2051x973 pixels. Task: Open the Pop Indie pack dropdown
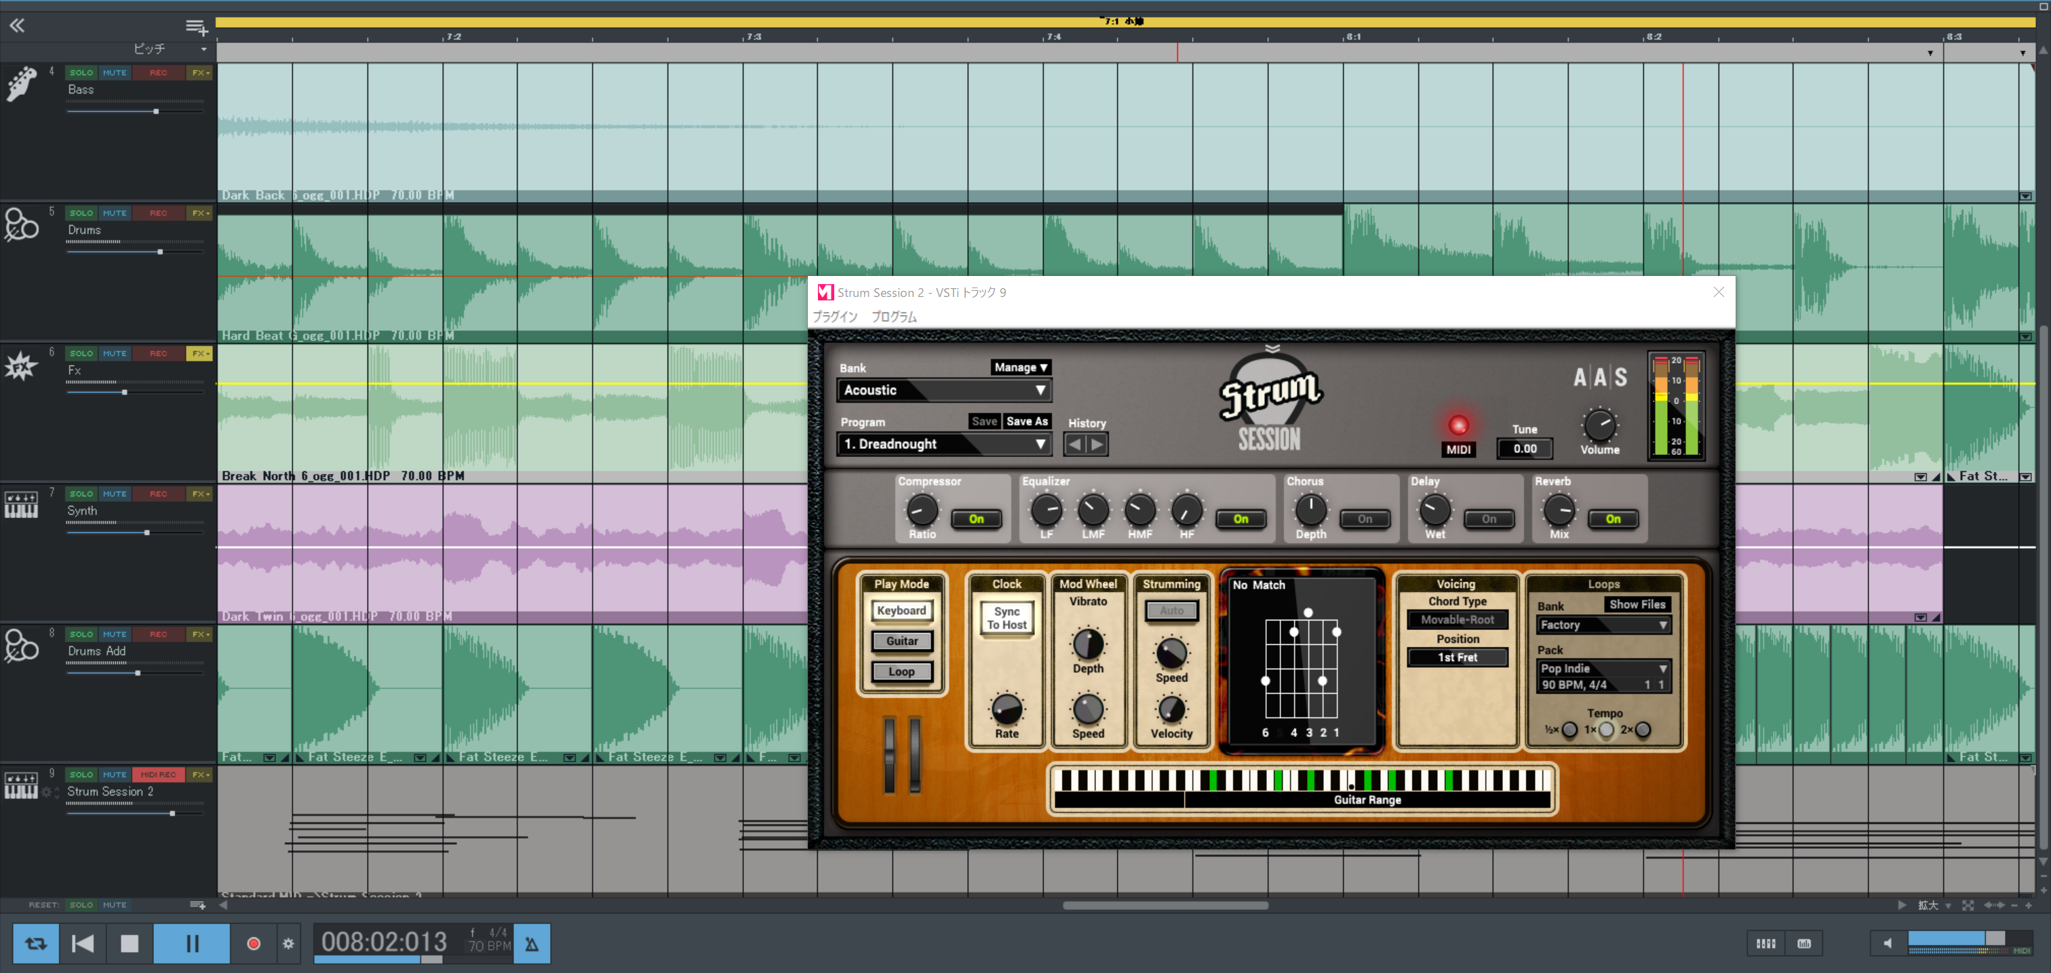pos(1603,669)
